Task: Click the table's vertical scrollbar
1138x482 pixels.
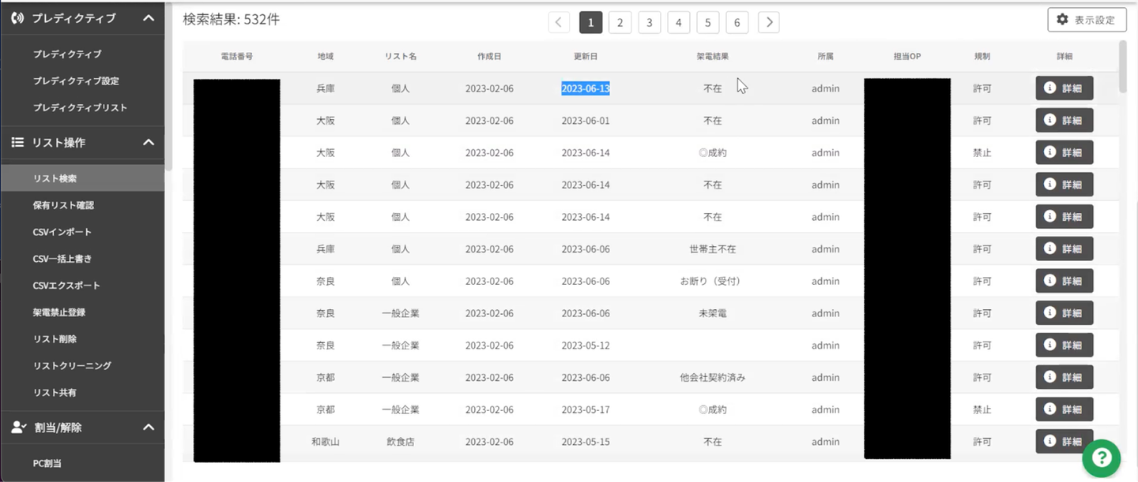Action: point(1123,67)
